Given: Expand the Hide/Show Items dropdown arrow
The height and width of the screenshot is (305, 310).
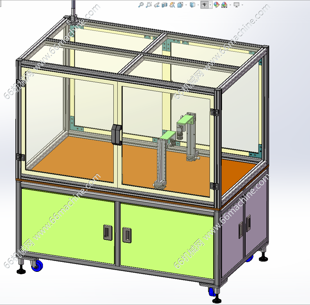Looking at the screenshot, I should point(210,5).
